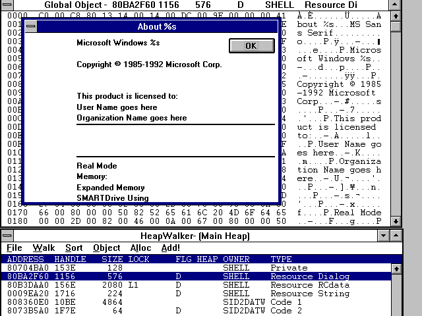Expand the Alloc menu

(x=140, y=248)
